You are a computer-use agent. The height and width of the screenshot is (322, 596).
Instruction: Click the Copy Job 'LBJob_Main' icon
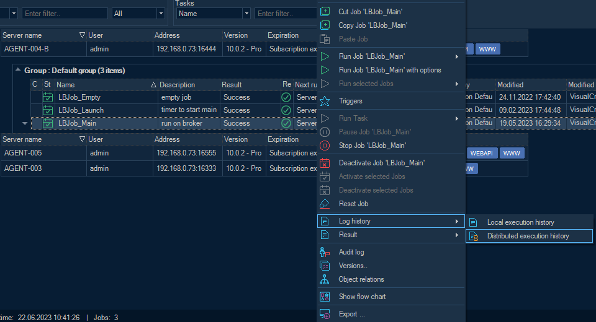325,25
